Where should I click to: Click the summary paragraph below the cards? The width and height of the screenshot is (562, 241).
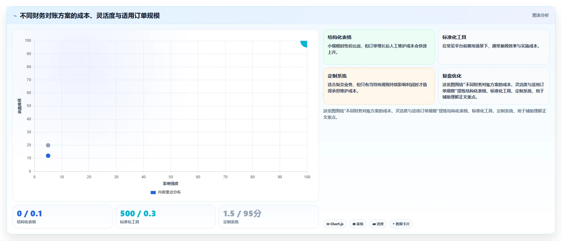(435, 114)
